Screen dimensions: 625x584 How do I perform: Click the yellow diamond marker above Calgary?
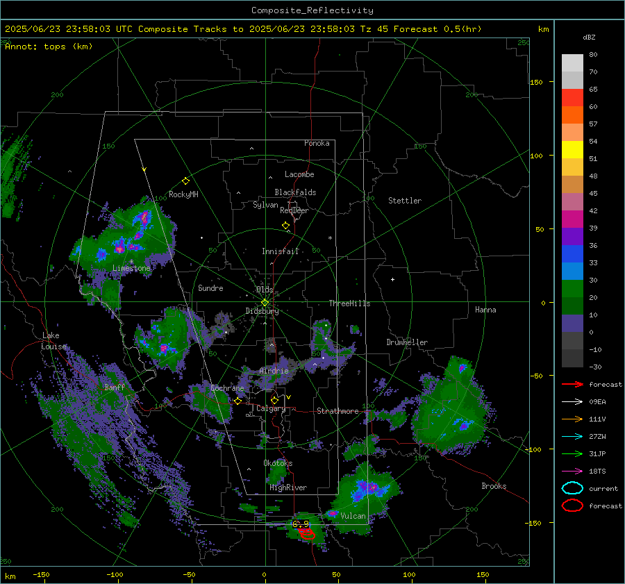274,400
